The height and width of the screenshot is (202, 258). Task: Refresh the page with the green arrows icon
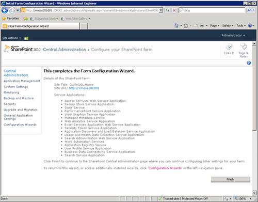click(167, 10)
